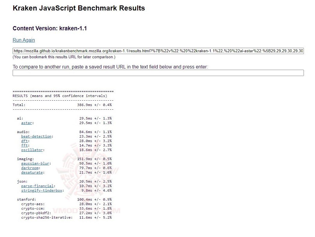Viewport: 315px width, 237px height.
Task: Click the 'json:' category label
Action: pyautogui.click(x=22, y=181)
